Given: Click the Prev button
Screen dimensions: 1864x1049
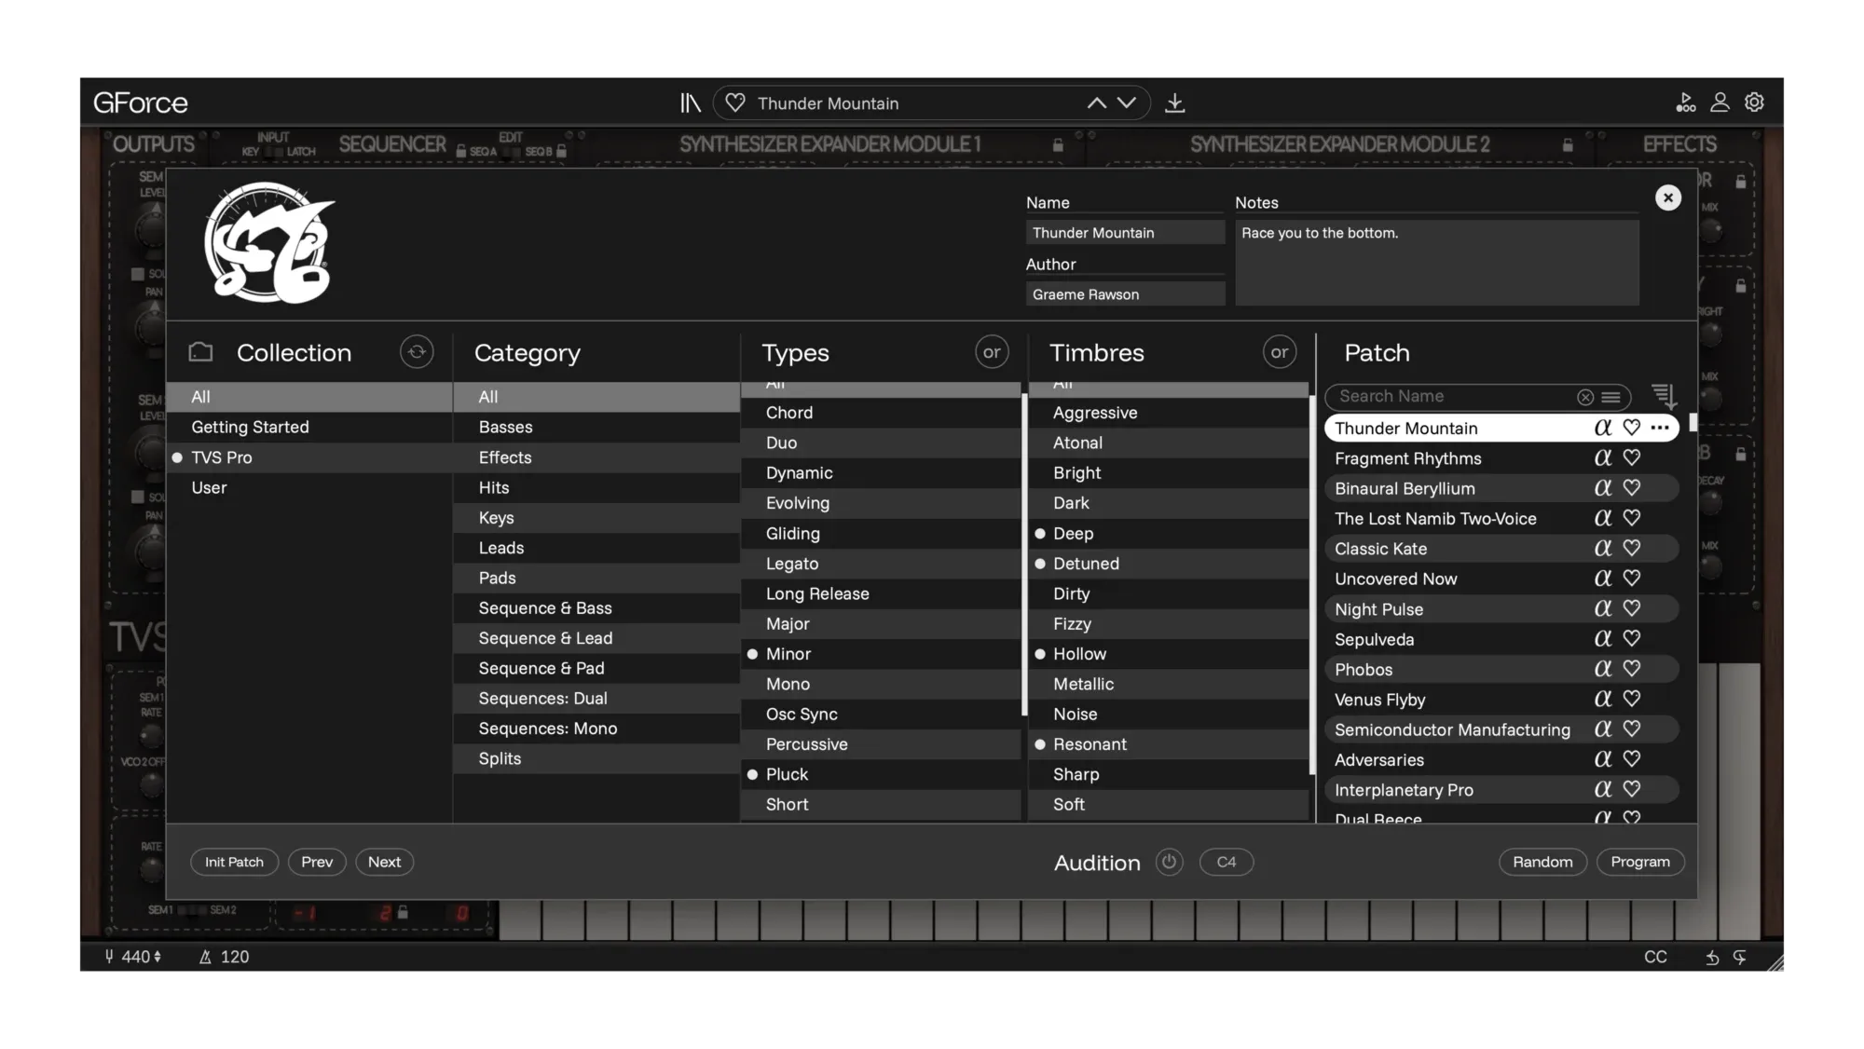Looking at the screenshot, I should (317, 862).
